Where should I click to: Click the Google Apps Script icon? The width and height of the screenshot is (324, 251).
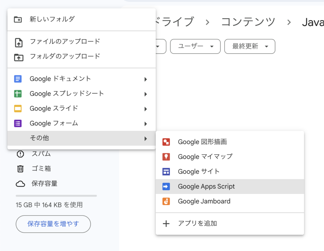166,186
